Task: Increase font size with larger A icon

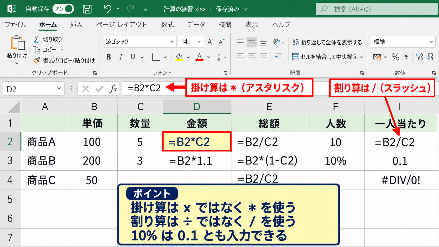Action: (210, 42)
